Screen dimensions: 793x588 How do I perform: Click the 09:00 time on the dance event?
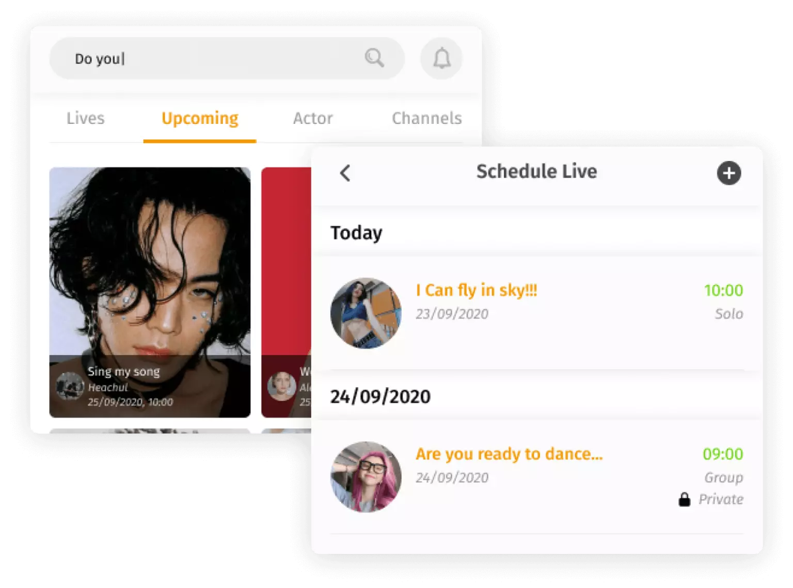723,454
